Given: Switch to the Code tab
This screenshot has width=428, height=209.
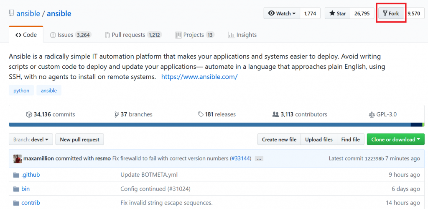Looking at the screenshot, I should click(26, 35).
